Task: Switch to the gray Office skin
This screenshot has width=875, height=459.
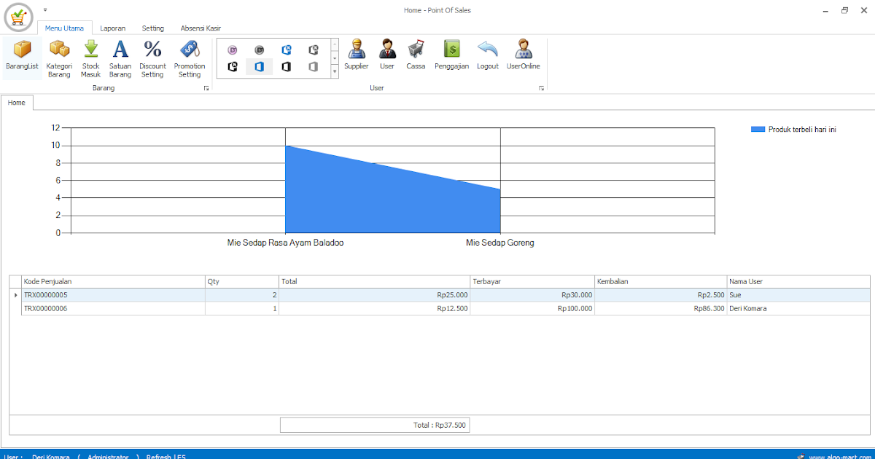Action: point(314,67)
